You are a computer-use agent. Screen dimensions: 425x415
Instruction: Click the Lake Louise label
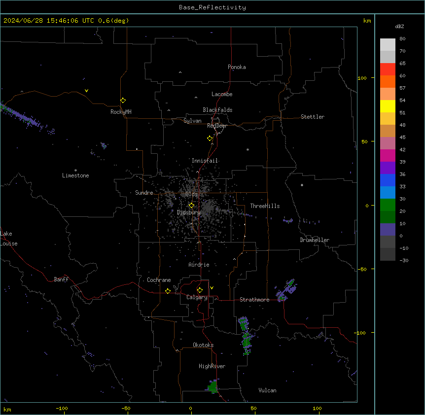click(9, 239)
